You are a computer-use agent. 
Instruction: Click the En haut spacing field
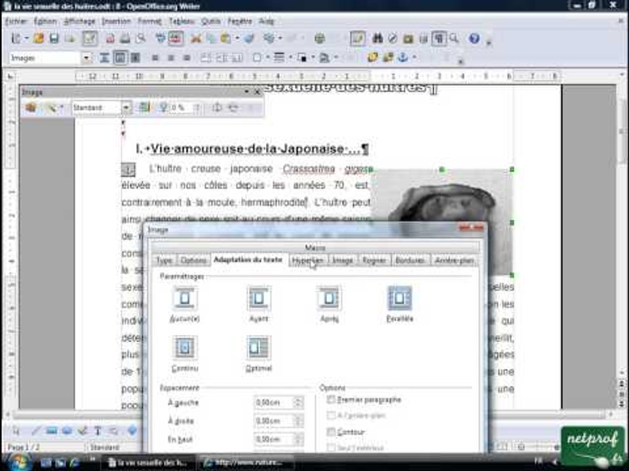pos(278,440)
